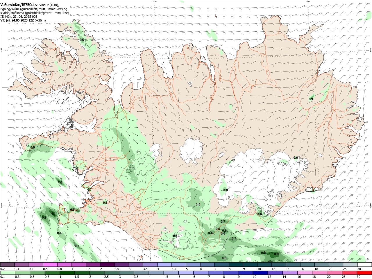This screenshot has height=279, width=372.
Task: Click the bright pink 0.5 swatch in upper scale
Action: [50, 265]
